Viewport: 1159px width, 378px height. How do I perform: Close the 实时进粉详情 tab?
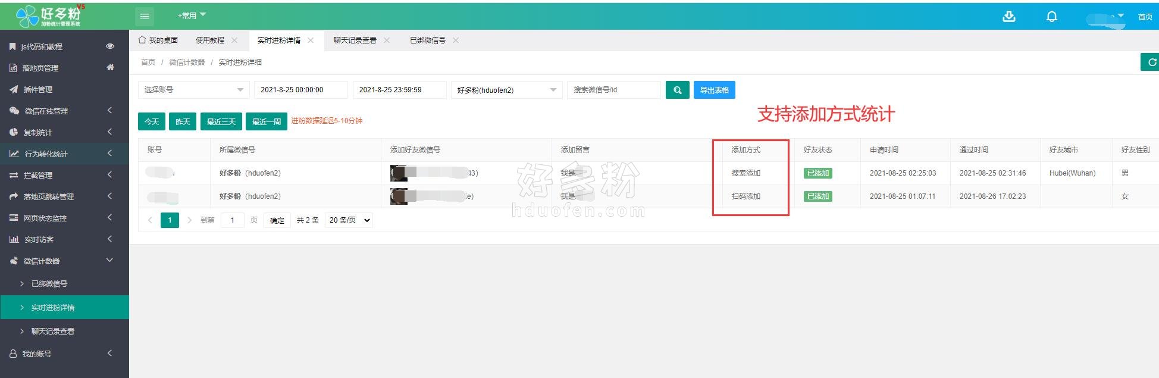tap(311, 40)
